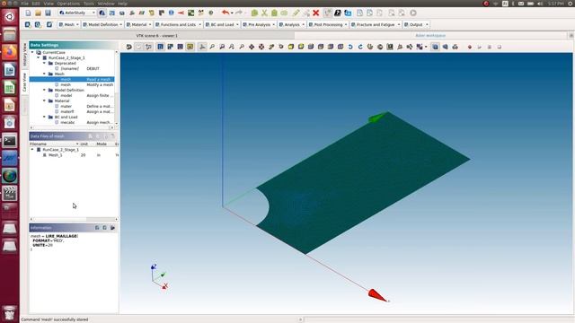Open the Functions and Lists dropdown
Viewport: 575px width, 323px height.
pyautogui.click(x=178, y=24)
